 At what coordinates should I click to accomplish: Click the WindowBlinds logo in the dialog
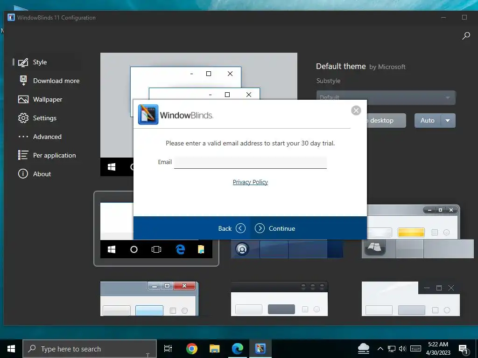point(148,115)
